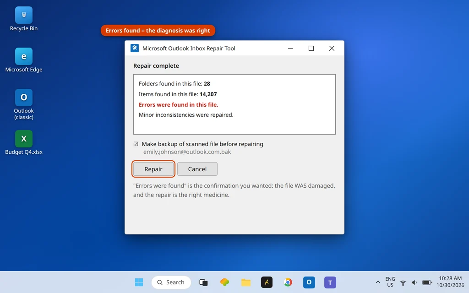This screenshot has height=293, width=469.
Task: Click the emily.johnson@outlook.com.bak backup filename
Action: [x=187, y=152]
